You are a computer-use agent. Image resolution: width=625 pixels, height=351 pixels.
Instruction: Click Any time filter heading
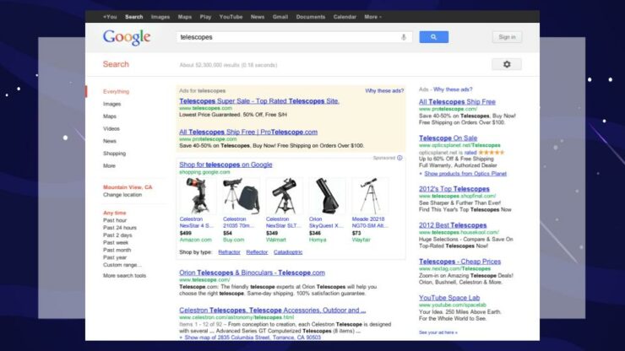pyautogui.click(x=114, y=213)
